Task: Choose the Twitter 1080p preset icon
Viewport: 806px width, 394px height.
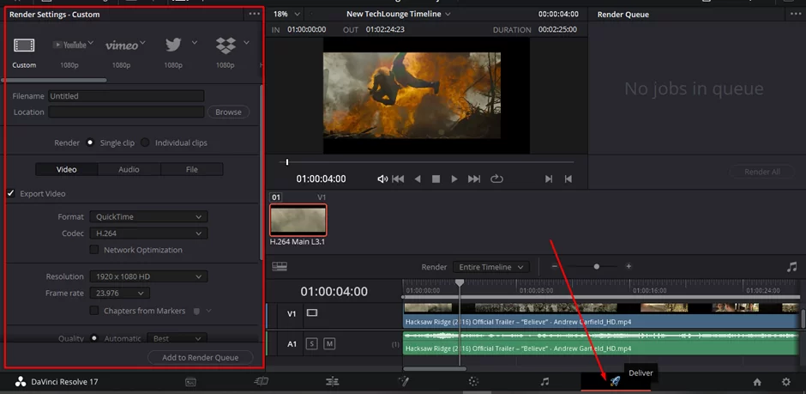Action: pos(173,45)
